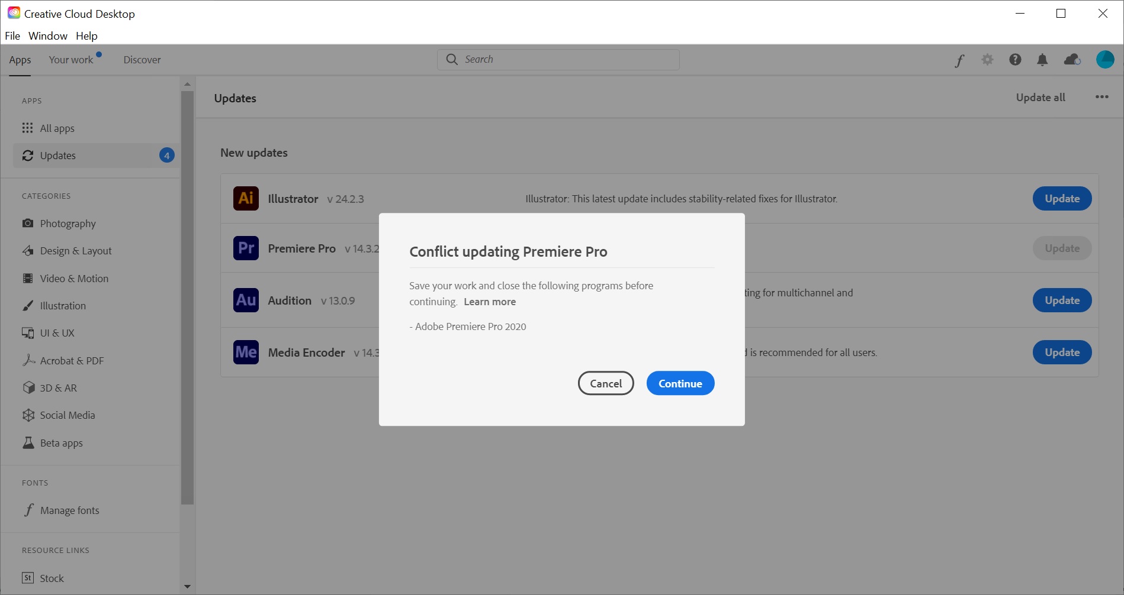Image resolution: width=1124 pixels, height=595 pixels.
Task: Switch to the Apps tab
Action: point(20,60)
